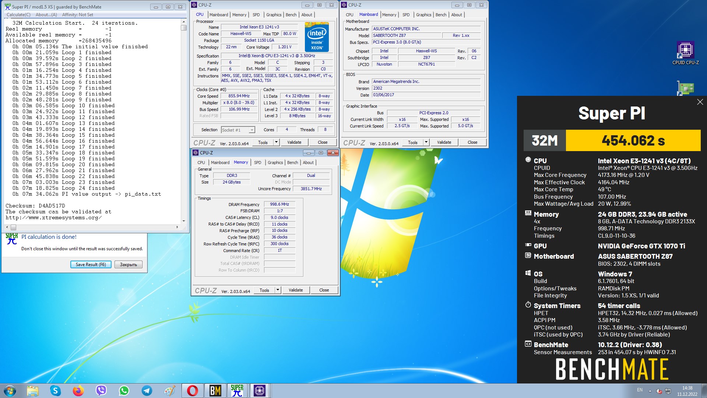Open Windows Explorer from the taskbar

pos(32,391)
